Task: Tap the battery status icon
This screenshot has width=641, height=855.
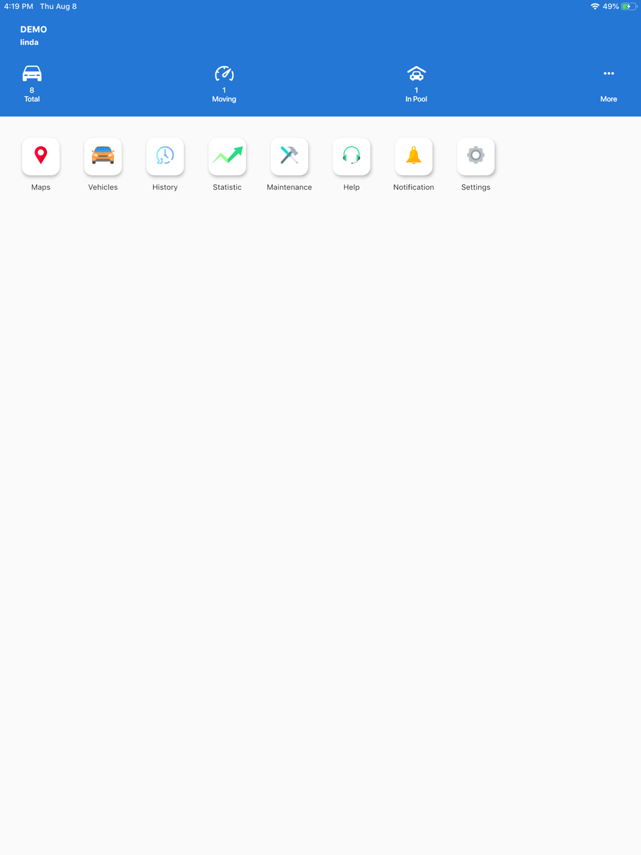Action: [x=629, y=6]
